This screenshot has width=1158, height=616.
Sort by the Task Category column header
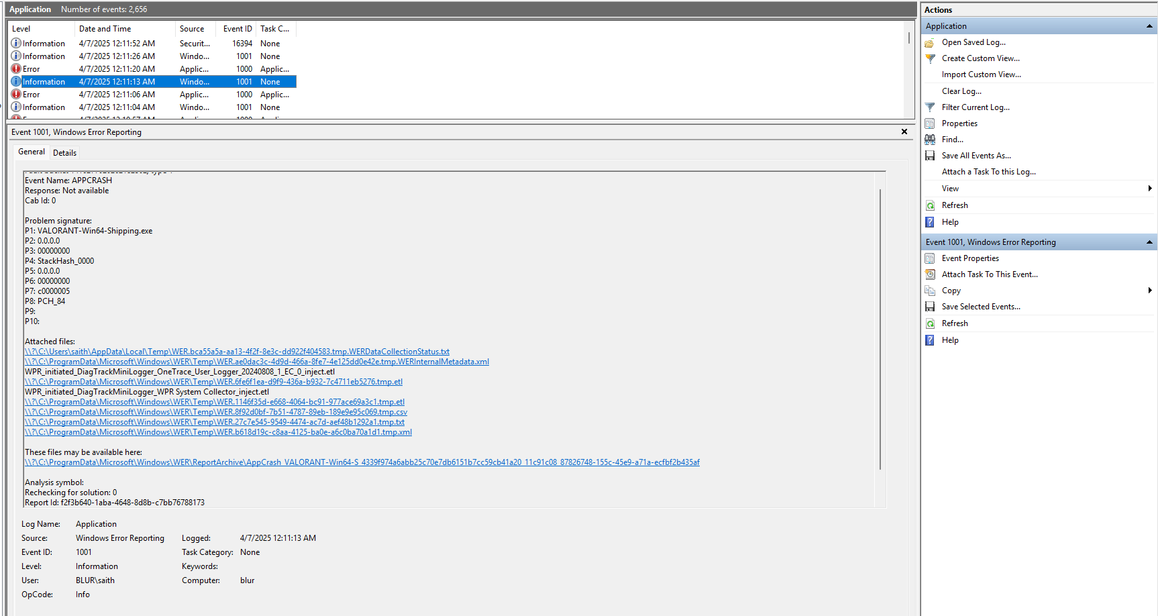point(275,29)
